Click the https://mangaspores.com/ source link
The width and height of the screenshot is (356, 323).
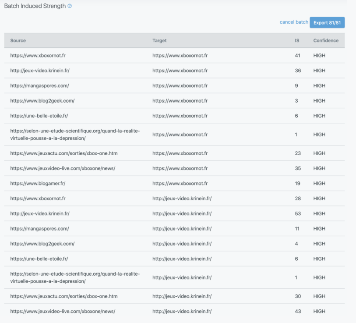(39, 85)
